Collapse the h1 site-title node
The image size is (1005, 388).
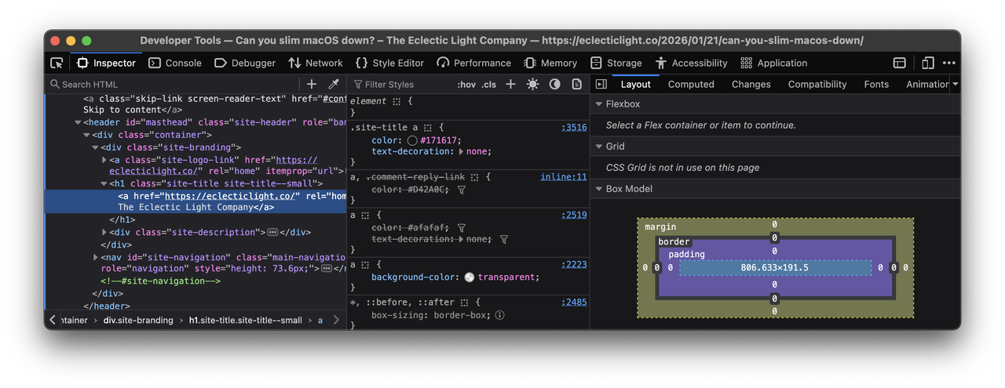(x=104, y=183)
